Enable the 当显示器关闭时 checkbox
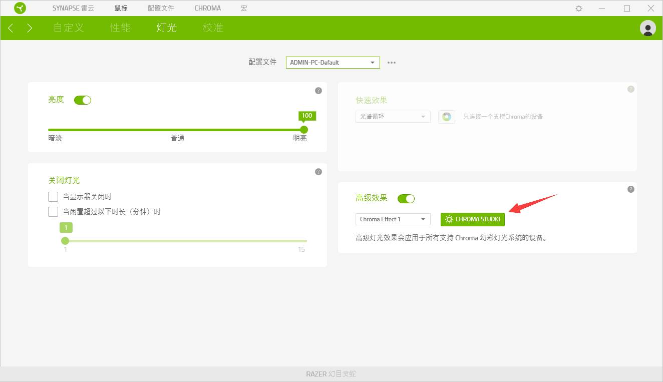This screenshot has width=663, height=382. (x=53, y=196)
